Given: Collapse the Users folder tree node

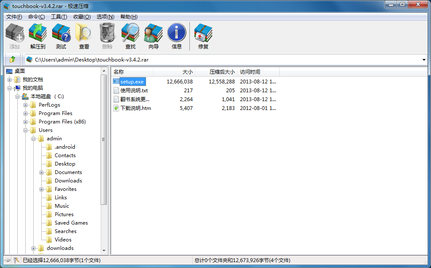Looking at the screenshot, I should tap(26, 130).
